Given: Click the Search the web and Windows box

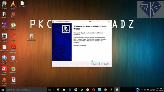Looking at the screenshot, I should (x=26, y=90).
